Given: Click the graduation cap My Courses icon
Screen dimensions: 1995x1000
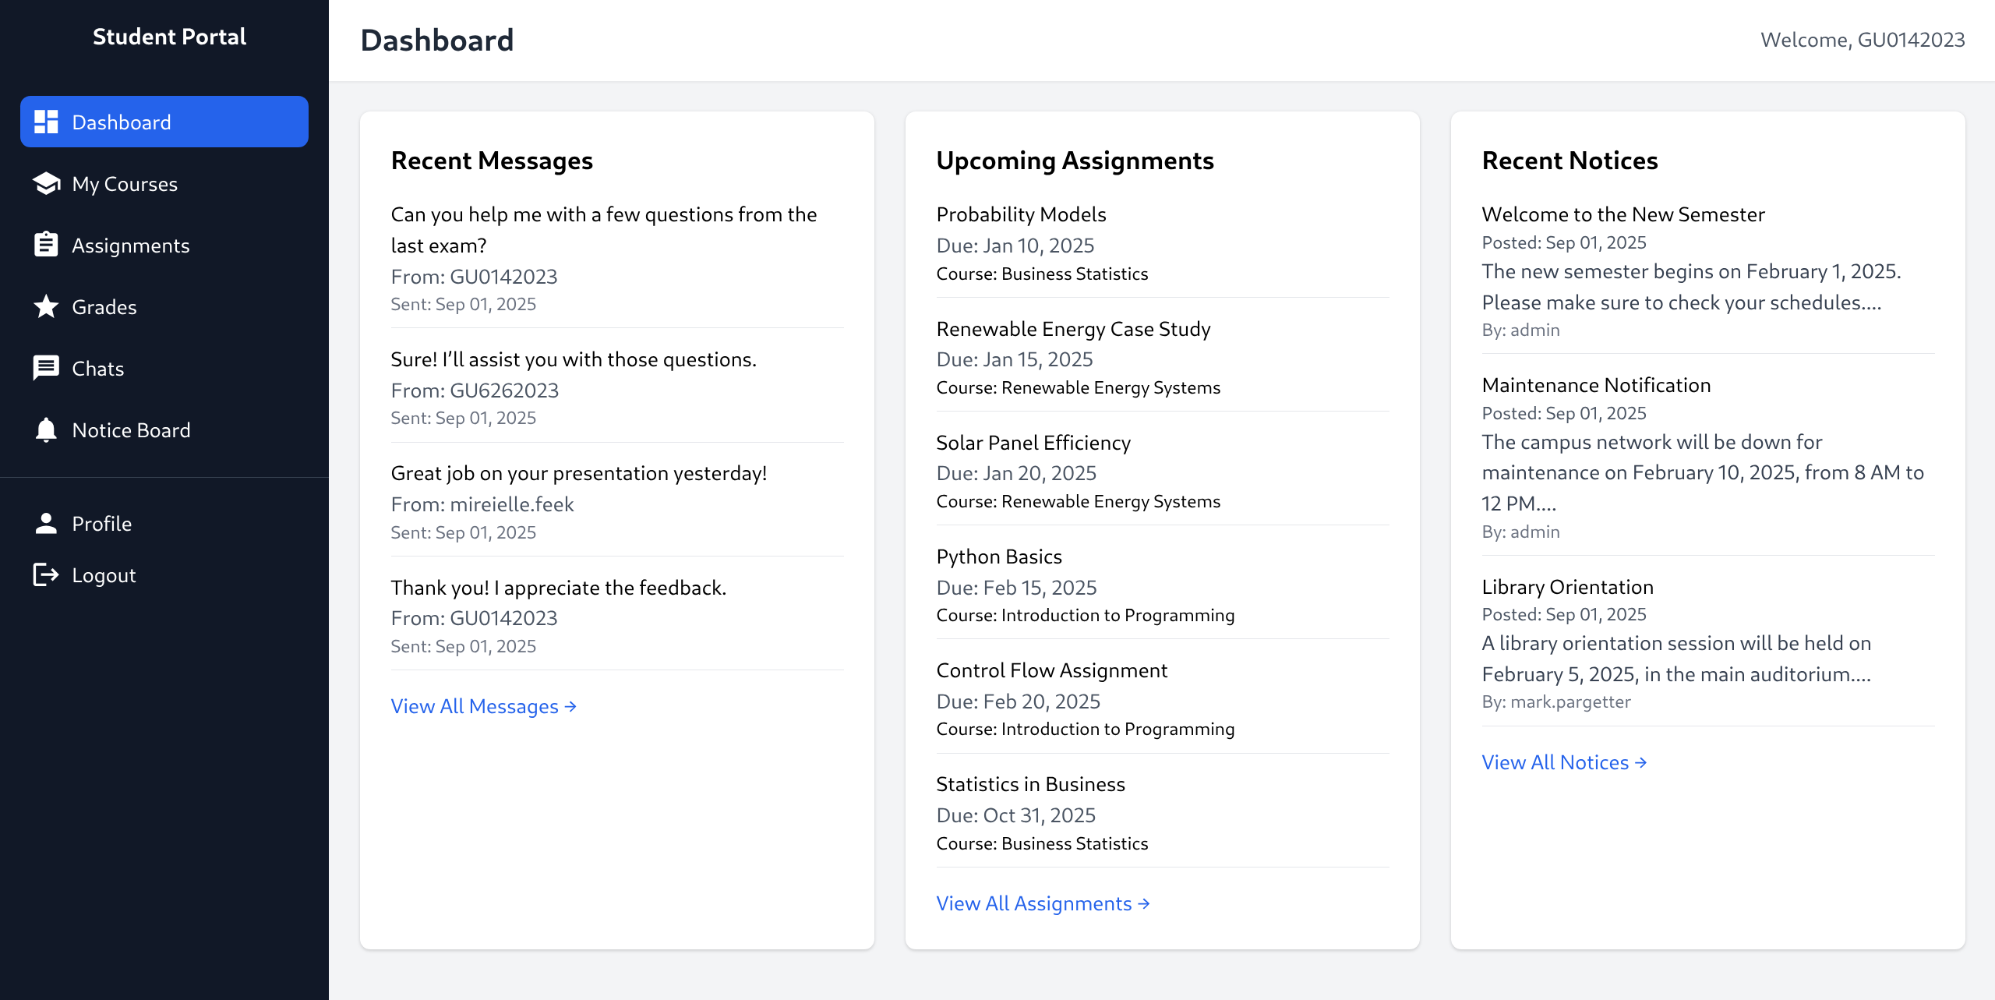Looking at the screenshot, I should (x=46, y=183).
